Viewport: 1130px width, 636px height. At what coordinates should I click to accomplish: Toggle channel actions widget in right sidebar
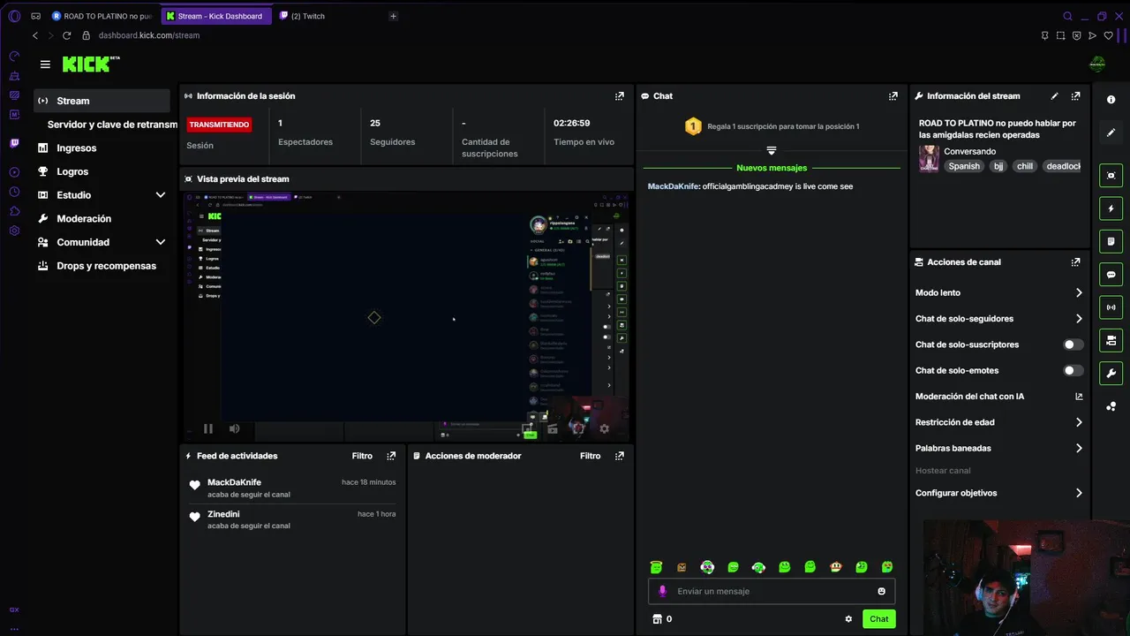(1111, 340)
